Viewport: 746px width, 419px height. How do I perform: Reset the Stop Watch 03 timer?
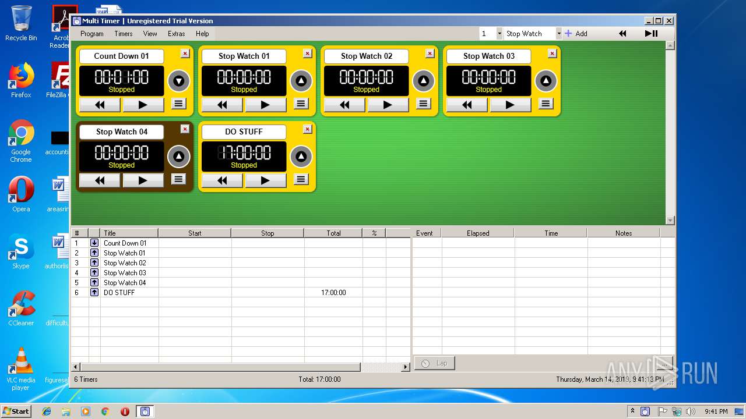pyautogui.click(x=467, y=105)
